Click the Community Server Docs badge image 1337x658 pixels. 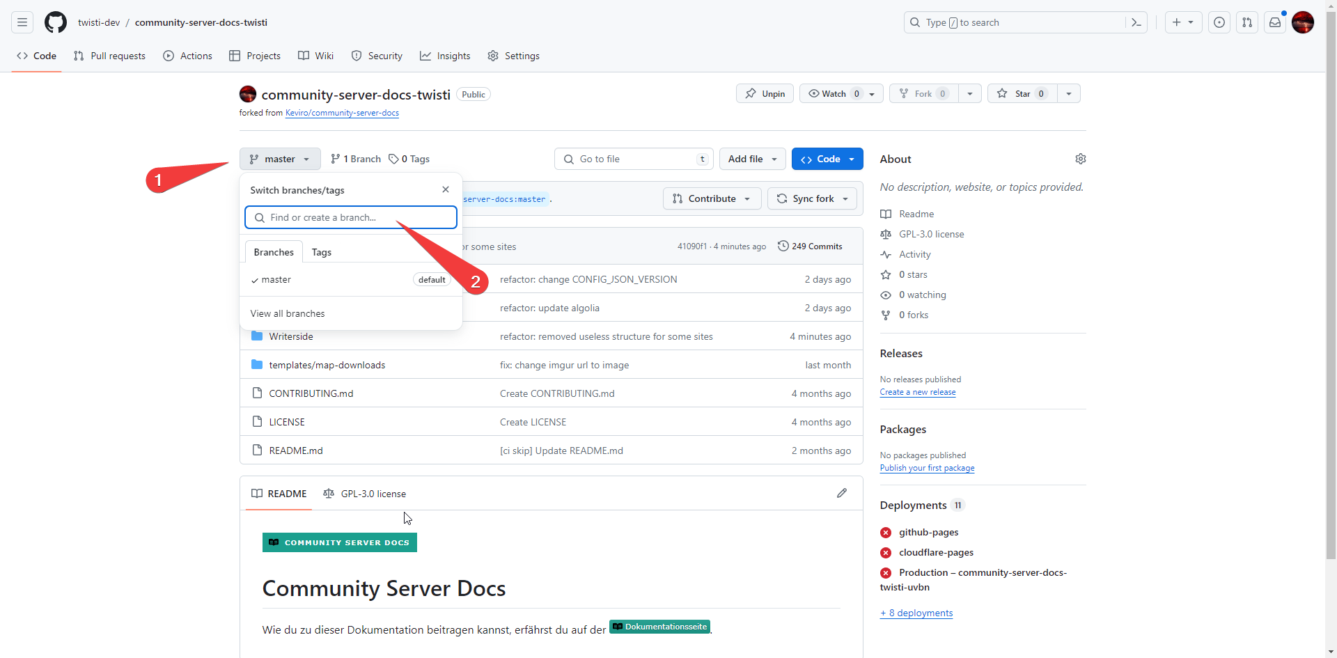(340, 542)
